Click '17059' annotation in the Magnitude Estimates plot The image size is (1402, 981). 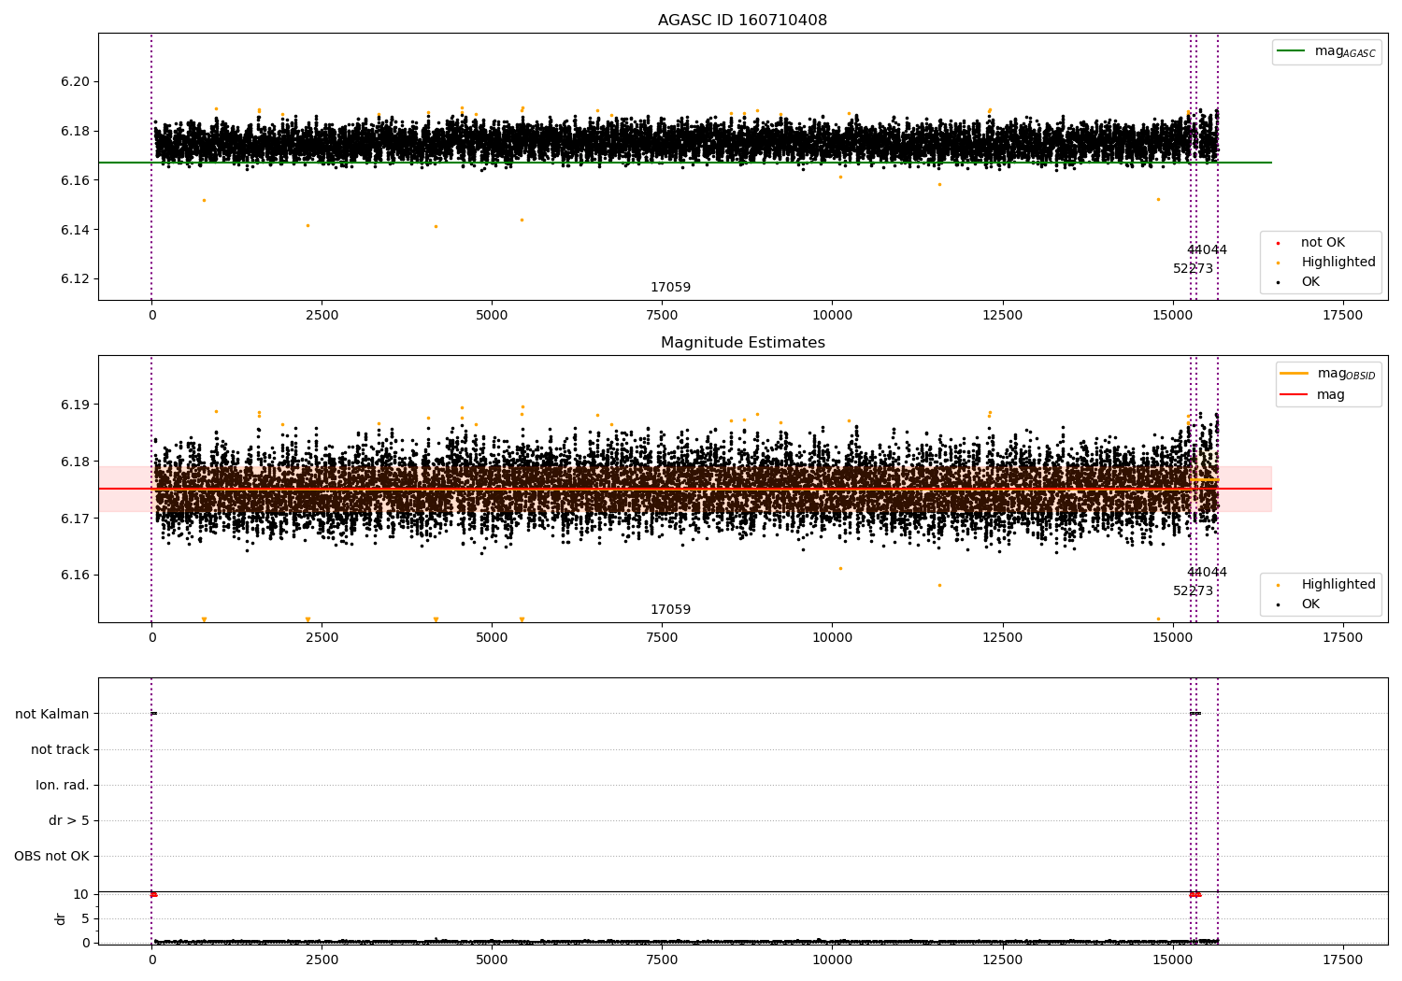[670, 610]
